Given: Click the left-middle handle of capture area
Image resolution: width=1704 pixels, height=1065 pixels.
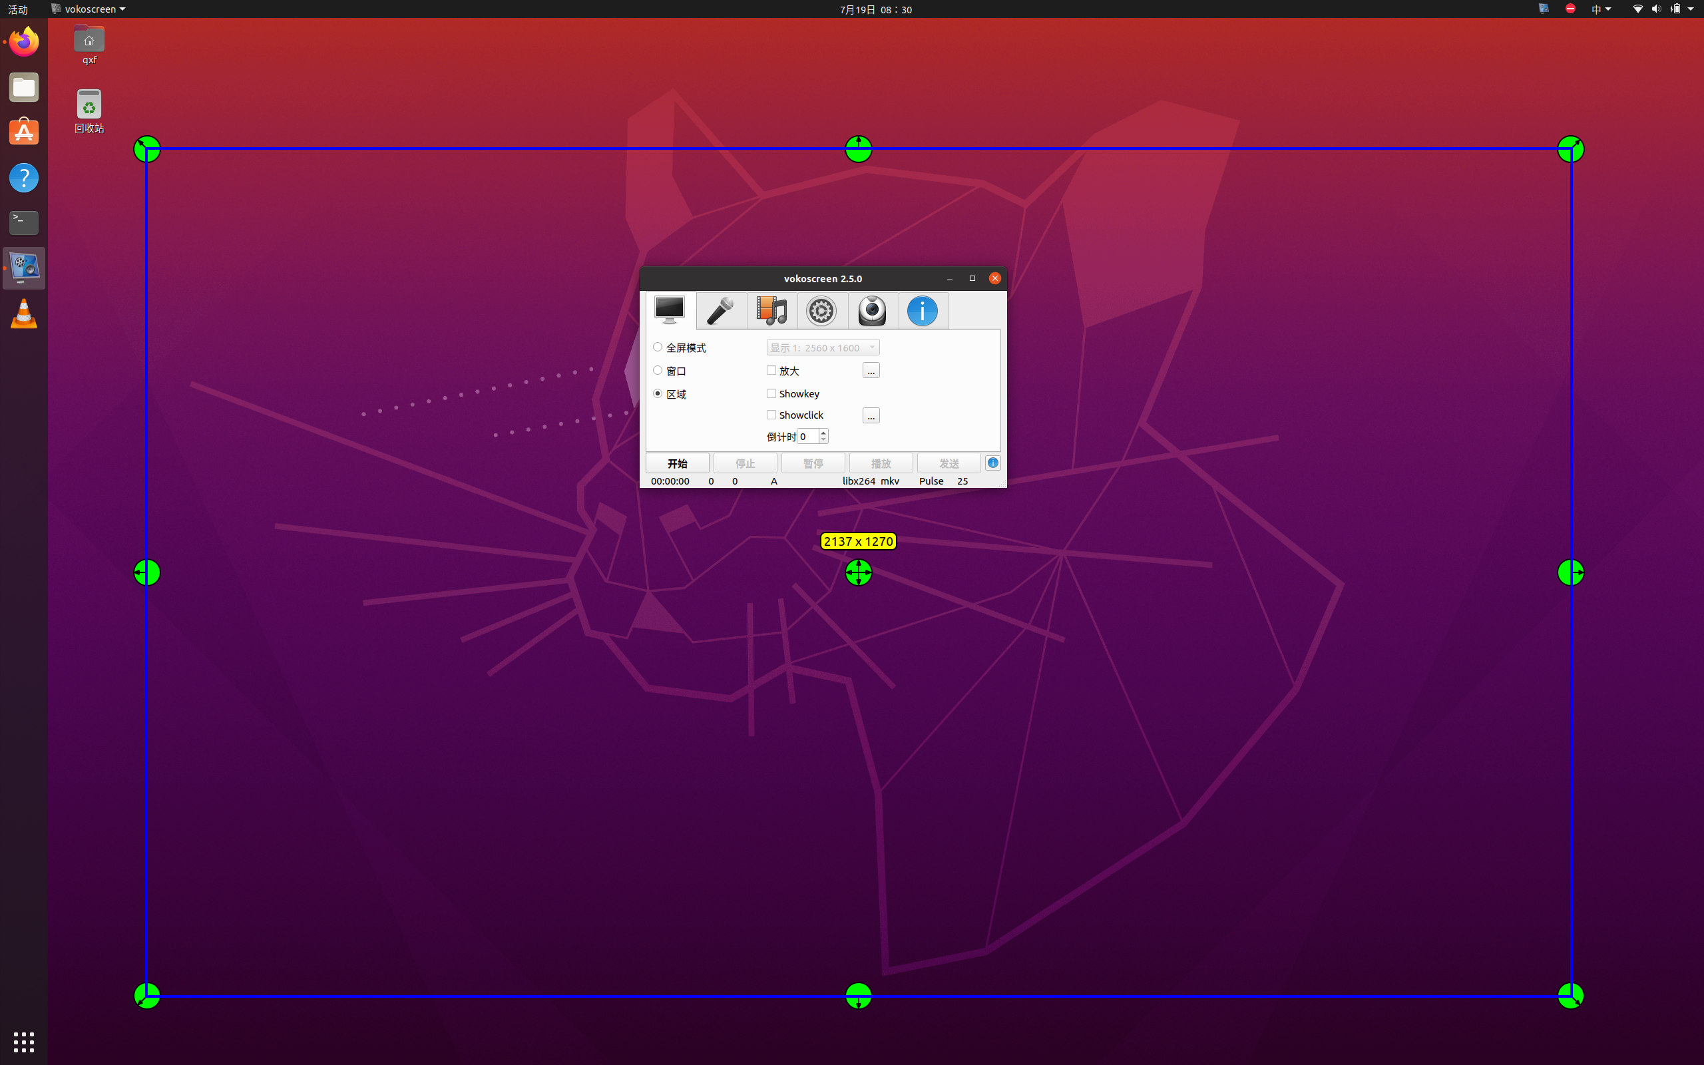Looking at the screenshot, I should 147,572.
